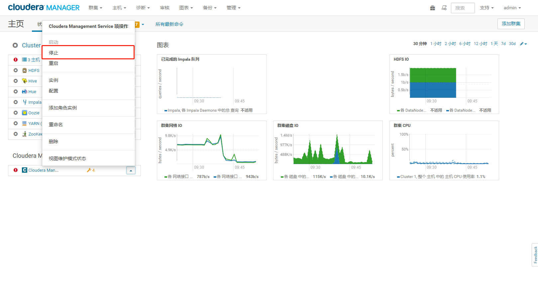This screenshot has width=538, height=292.
Task: Open the 图表 menu
Action: click(x=186, y=8)
